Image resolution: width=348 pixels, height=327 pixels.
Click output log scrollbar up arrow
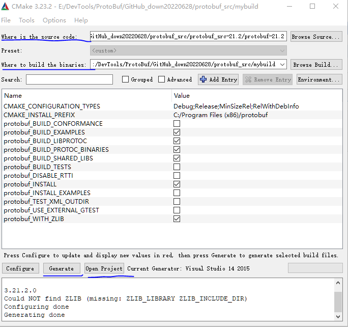338,283
